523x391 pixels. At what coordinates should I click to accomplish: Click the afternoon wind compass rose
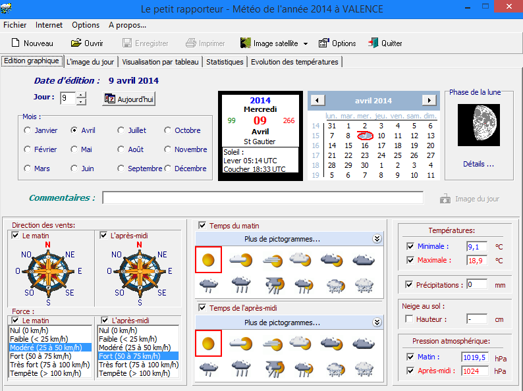point(140,272)
